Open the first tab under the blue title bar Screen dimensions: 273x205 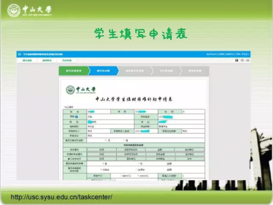click(25, 60)
